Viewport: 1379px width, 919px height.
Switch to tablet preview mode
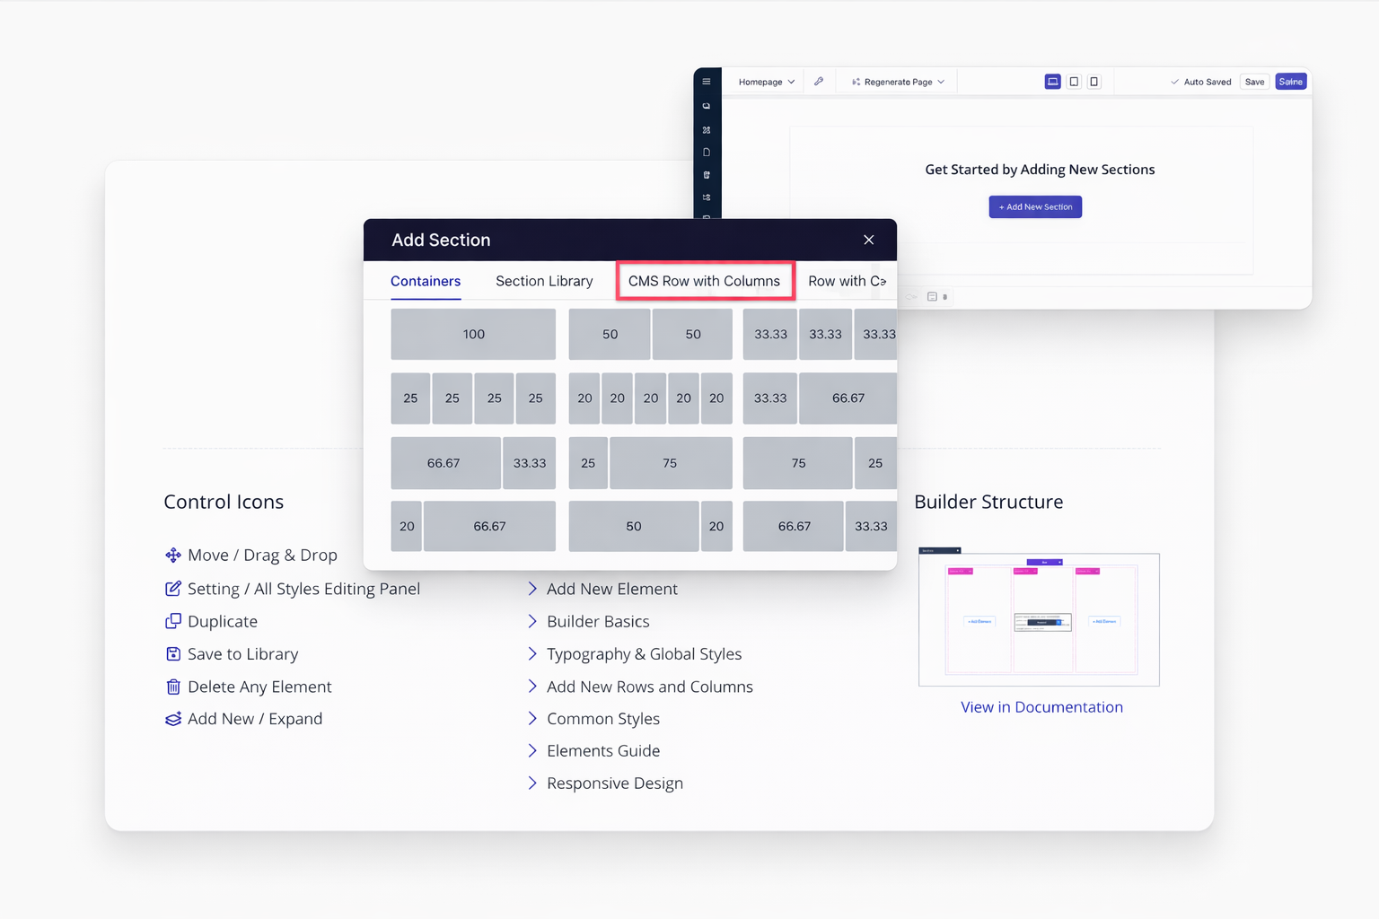point(1074,82)
